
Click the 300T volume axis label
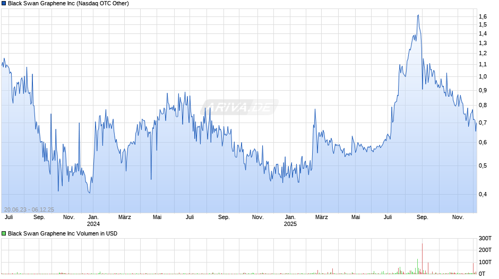[485, 238]
